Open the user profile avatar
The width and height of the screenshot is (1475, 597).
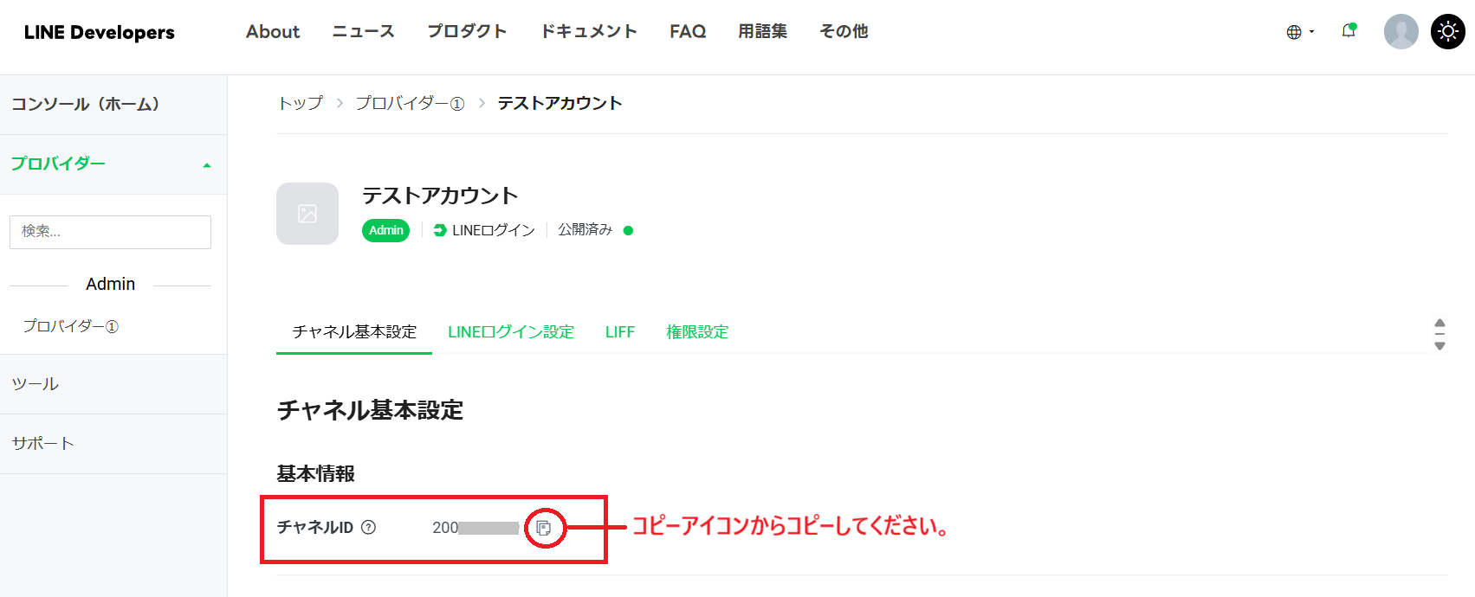click(1401, 32)
